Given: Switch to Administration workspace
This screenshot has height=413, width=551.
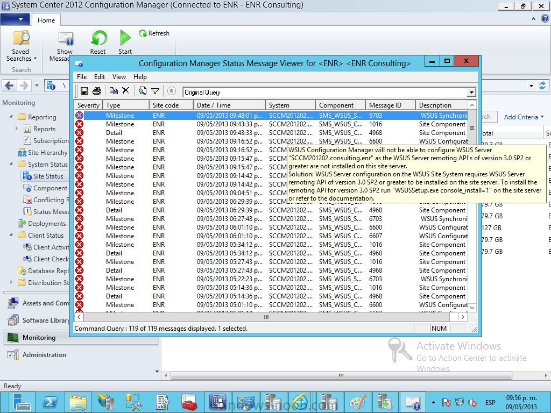Looking at the screenshot, I should click(x=44, y=355).
